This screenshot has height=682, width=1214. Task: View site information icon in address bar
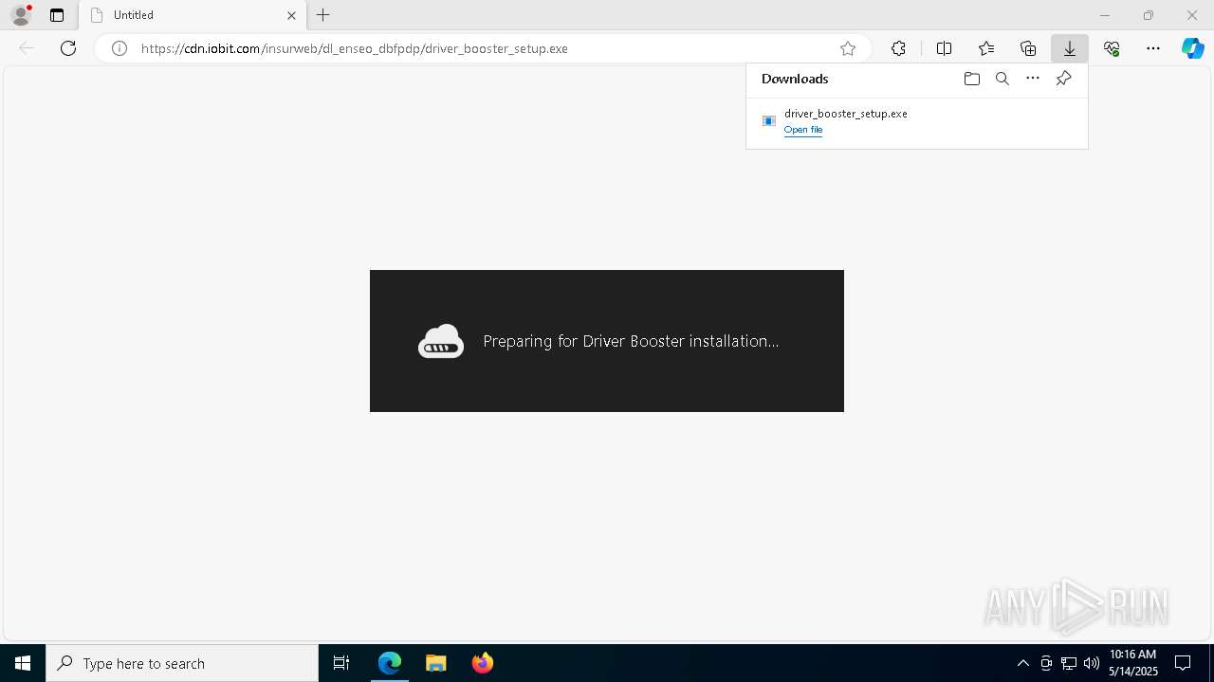pos(120,48)
